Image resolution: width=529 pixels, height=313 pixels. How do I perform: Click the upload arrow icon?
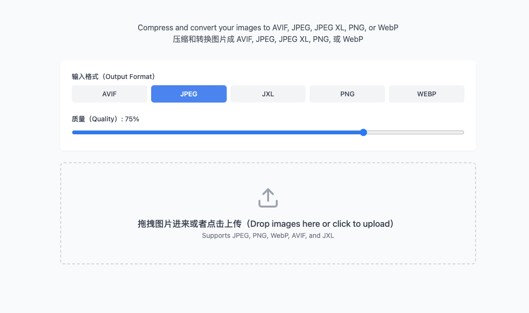[x=268, y=198]
